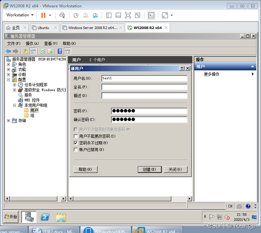Open the dropdown arrow next to pause

pos(50,15)
